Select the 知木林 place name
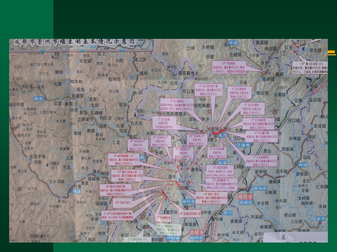Image resolution: width=337 pixels, height=252 pixels. tap(76, 82)
